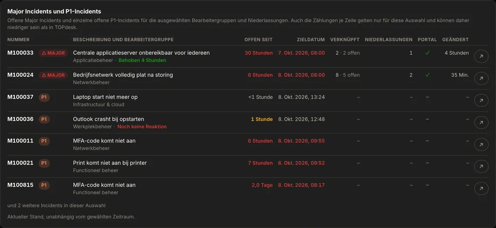
Task: Click the NUMMER column header
Action: (x=18, y=40)
